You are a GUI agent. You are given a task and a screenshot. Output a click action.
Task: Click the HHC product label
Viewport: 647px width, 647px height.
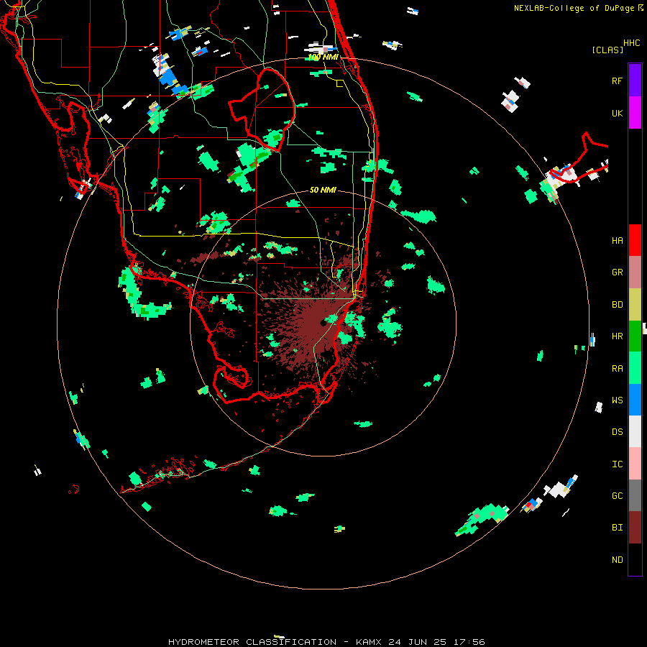point(632,43)
